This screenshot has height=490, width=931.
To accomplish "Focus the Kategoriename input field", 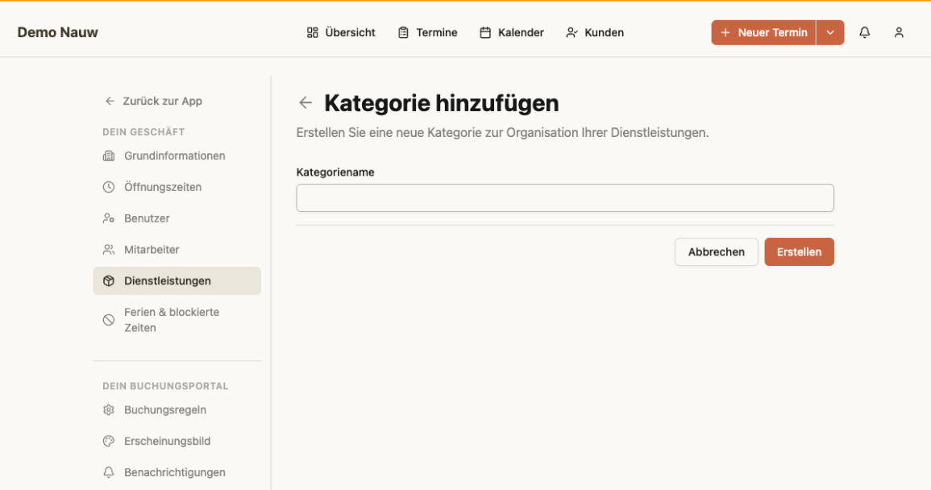I will 565,197.
